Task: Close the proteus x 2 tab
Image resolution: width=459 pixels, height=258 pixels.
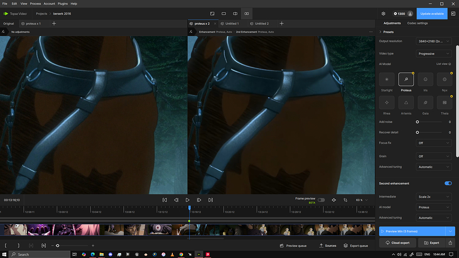Action: [215, 23]
